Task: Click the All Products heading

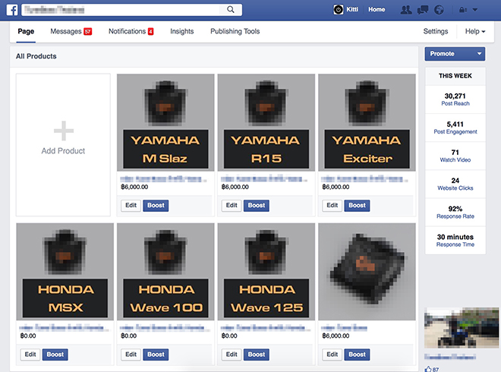Action: pyautogui.click(x=36, y=56)
